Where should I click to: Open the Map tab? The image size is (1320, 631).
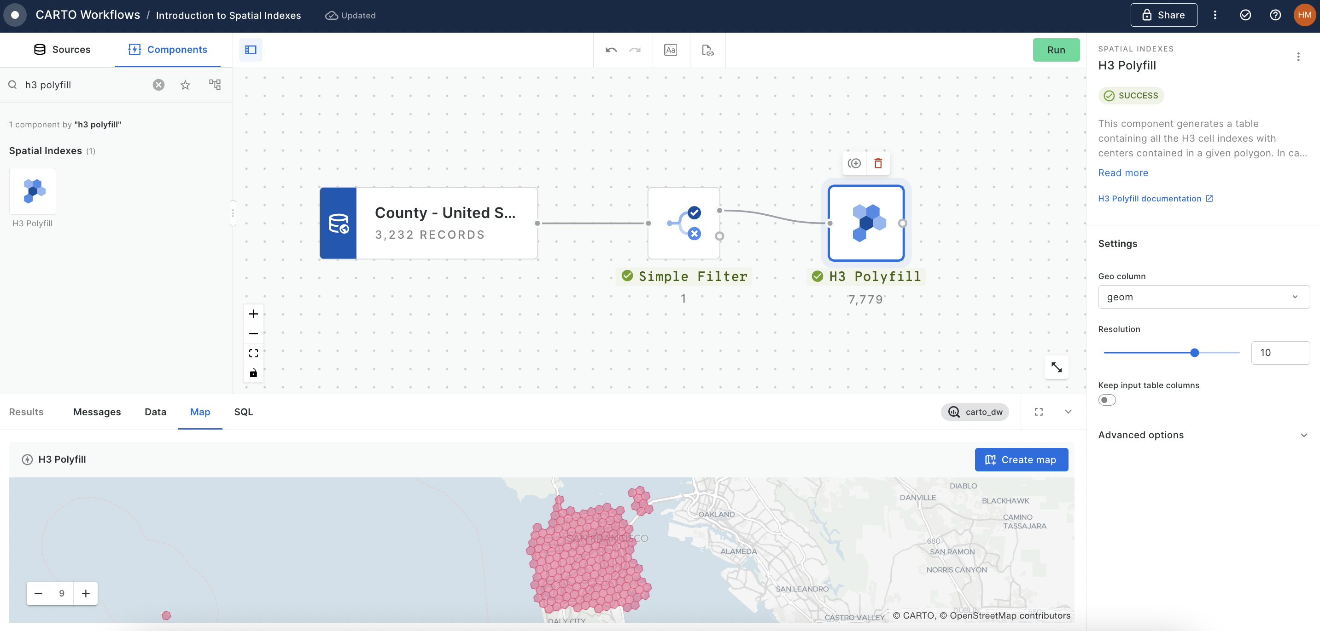(200, 412)
